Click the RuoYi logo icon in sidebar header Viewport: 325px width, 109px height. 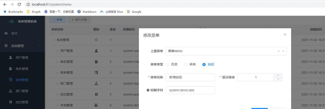[12, 21]
